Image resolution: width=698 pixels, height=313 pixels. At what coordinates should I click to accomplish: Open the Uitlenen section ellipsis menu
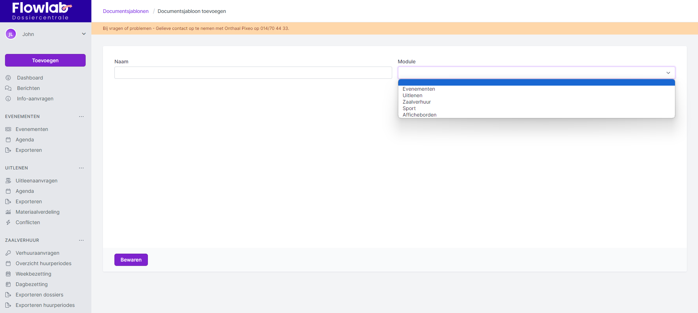tap(81, 168)
